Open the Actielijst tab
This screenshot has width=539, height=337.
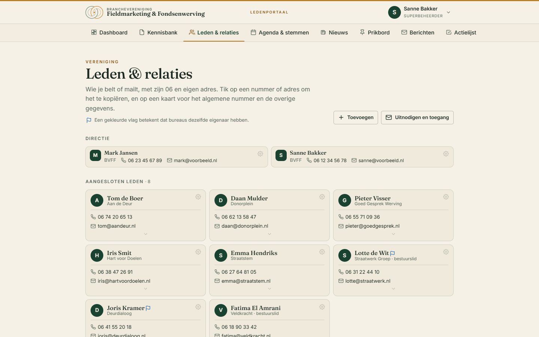coord(461,33)
